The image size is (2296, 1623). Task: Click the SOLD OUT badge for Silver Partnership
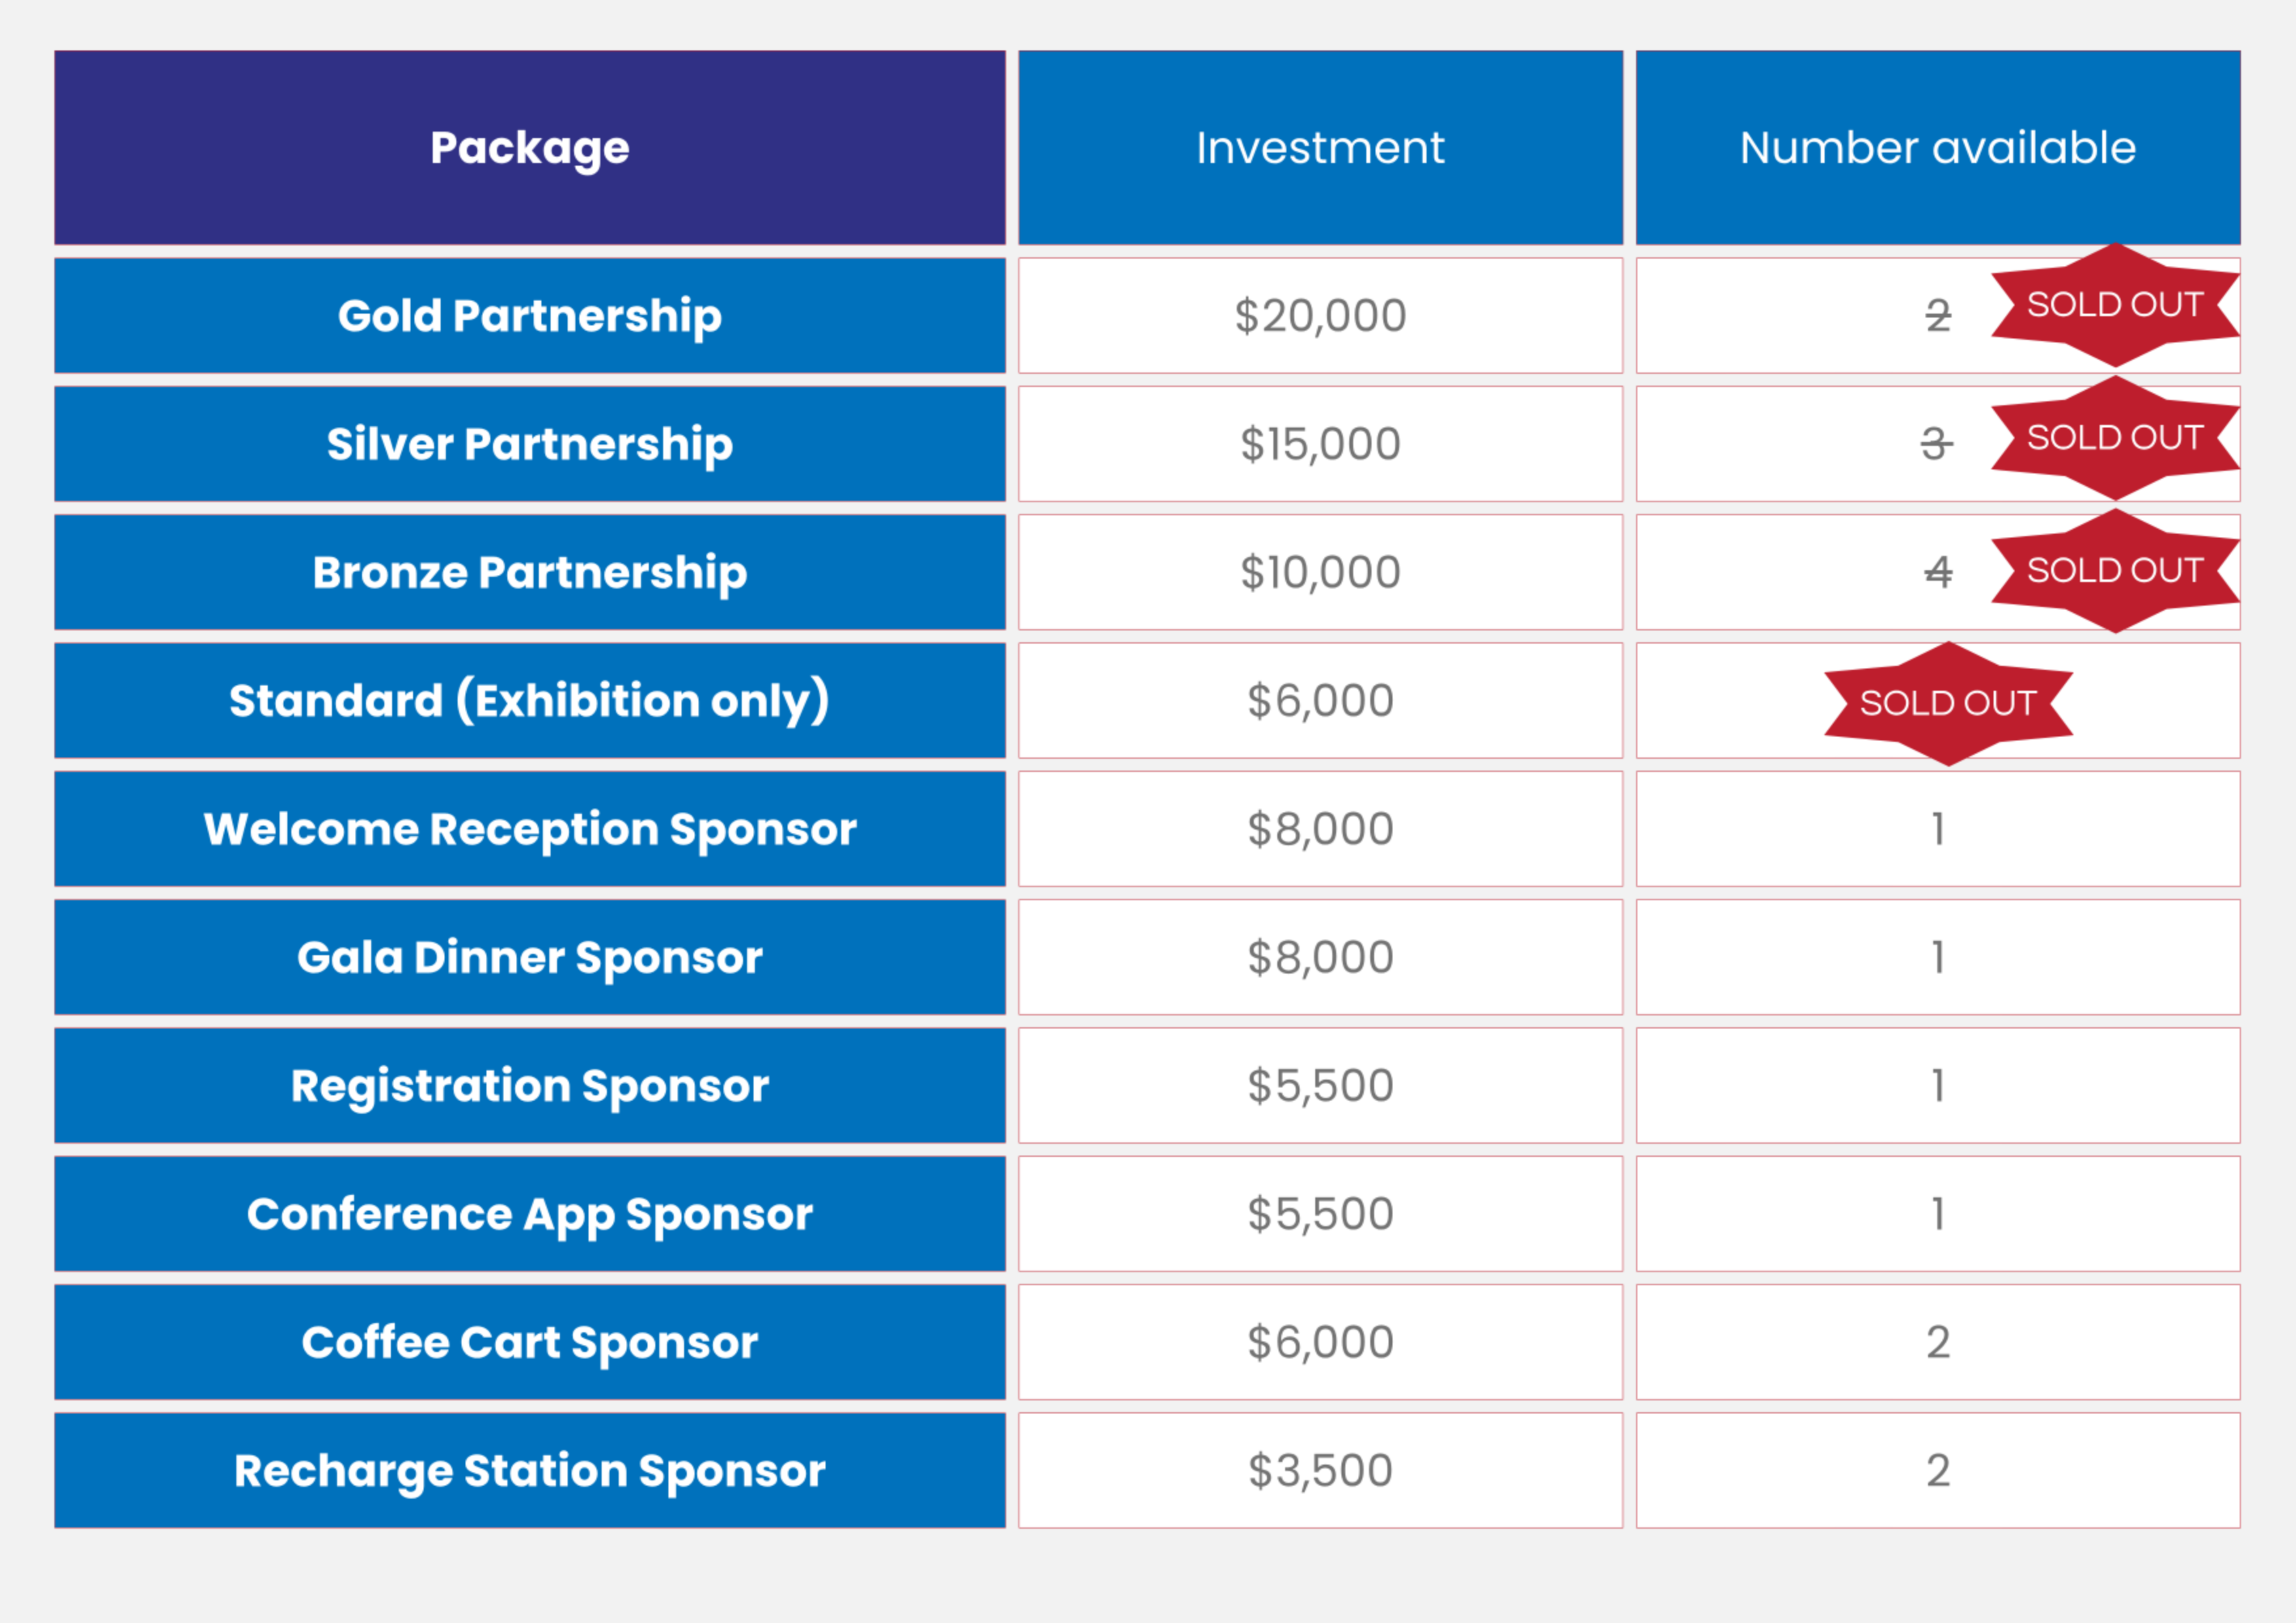tap(2114, 438)
